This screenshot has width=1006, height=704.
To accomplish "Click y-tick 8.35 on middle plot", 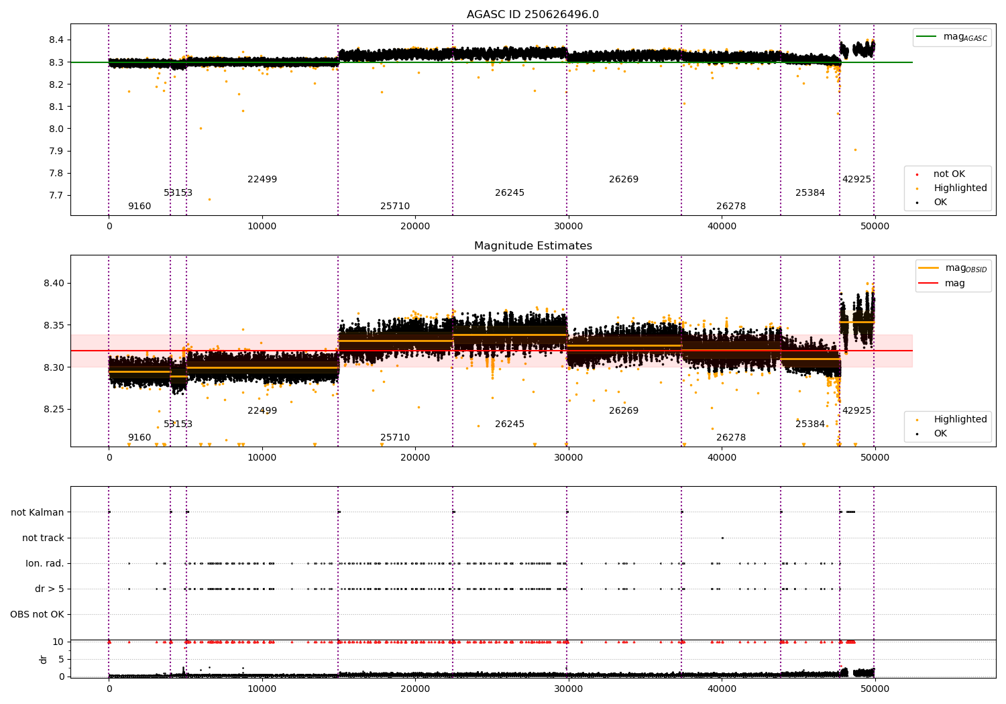I will point(54,326).
